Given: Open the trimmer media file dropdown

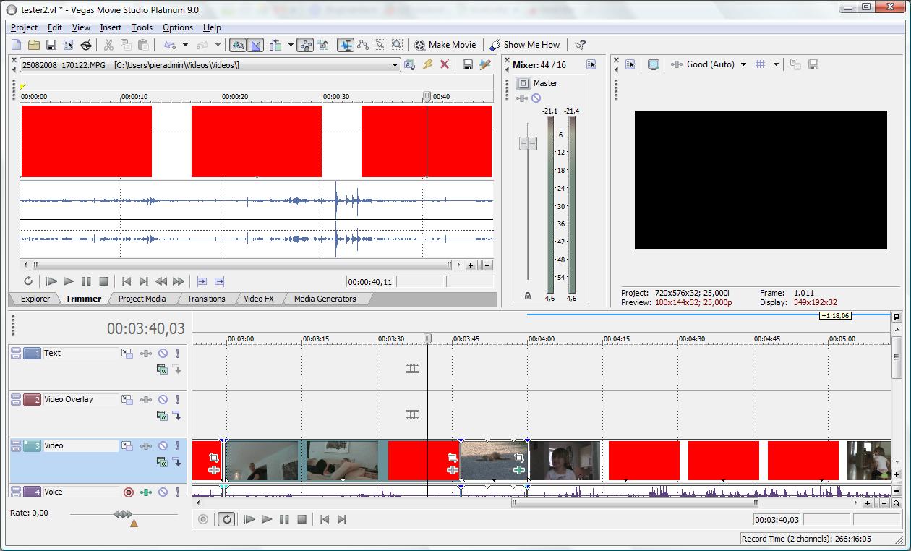Looking at the screenshot, I should click(395, 64).
